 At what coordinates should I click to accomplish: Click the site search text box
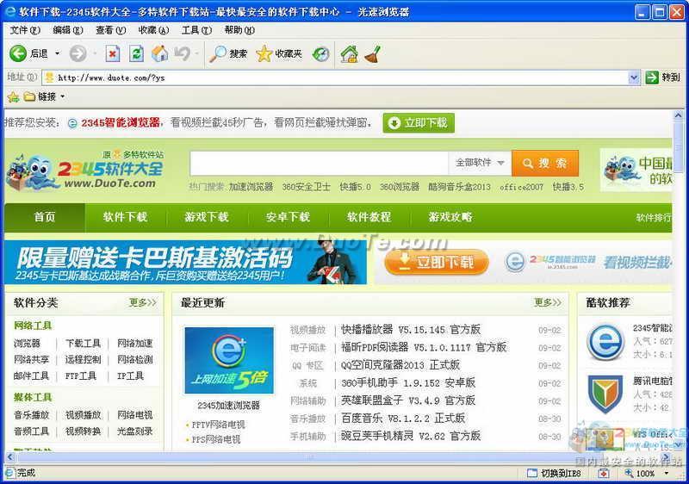click(319, 163)
